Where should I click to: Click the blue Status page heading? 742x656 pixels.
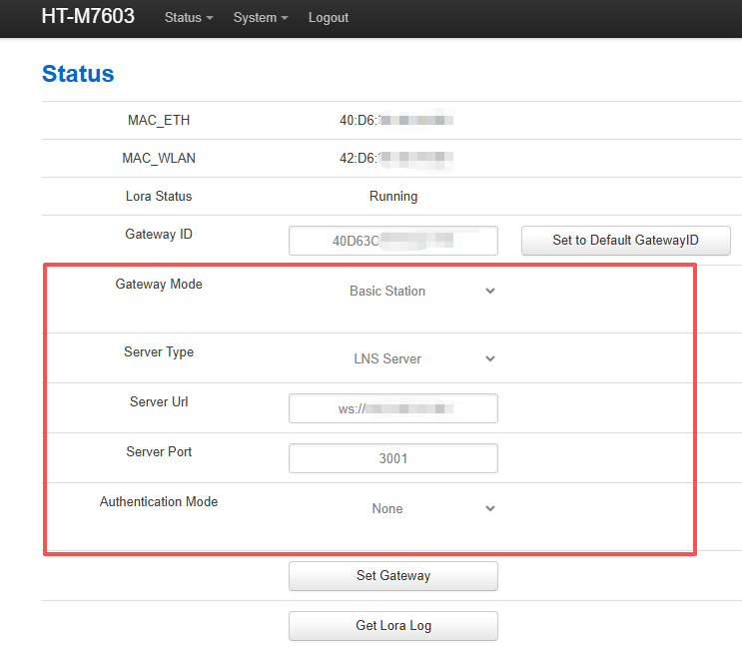click(x=78, y=74)
